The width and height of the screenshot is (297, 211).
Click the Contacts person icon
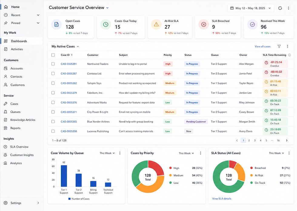coord(6,76)
